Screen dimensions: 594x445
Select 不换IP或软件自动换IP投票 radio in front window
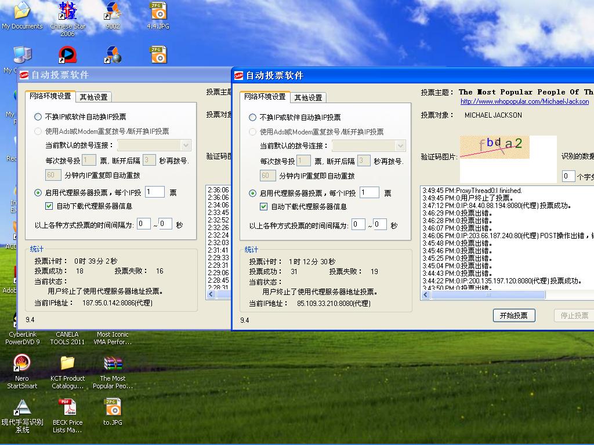(x=253, y=118)
